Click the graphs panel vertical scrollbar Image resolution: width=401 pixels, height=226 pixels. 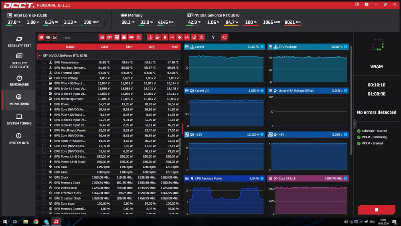click(x=351, y=100)
